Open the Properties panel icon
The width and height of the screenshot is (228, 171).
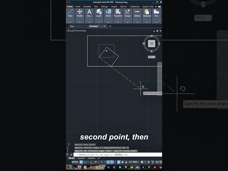pyautogui.click(x=118, y=12)
